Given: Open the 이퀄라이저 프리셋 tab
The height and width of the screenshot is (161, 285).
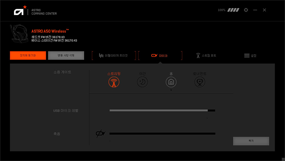Looking at the screenshot, I should tap(114, 55).
